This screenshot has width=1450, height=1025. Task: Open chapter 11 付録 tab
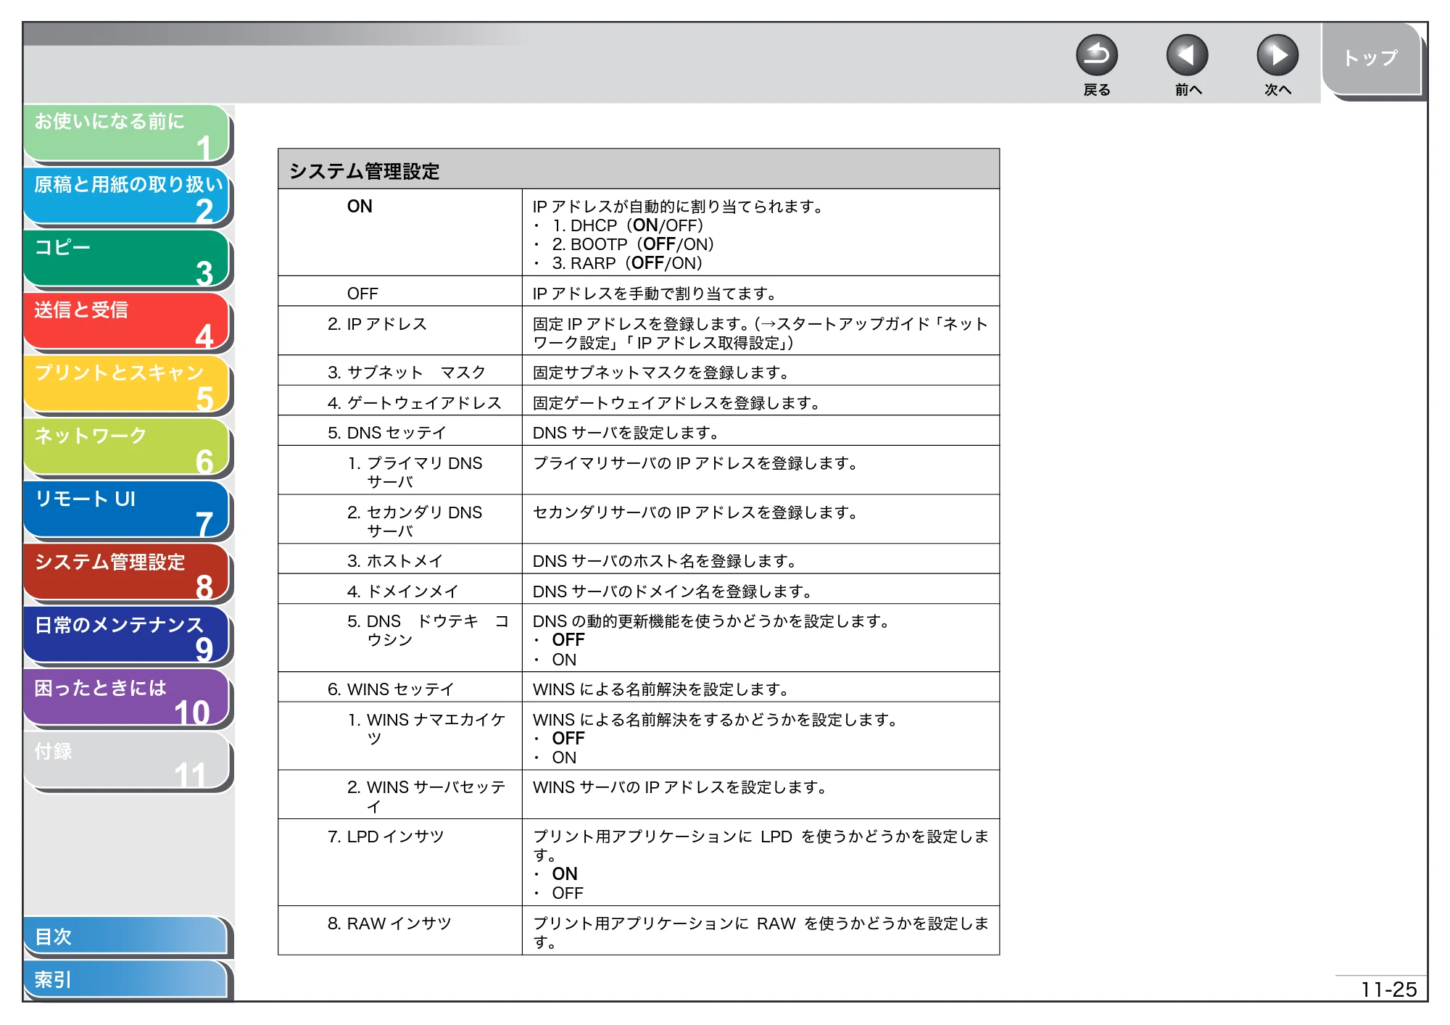[127, 761]
